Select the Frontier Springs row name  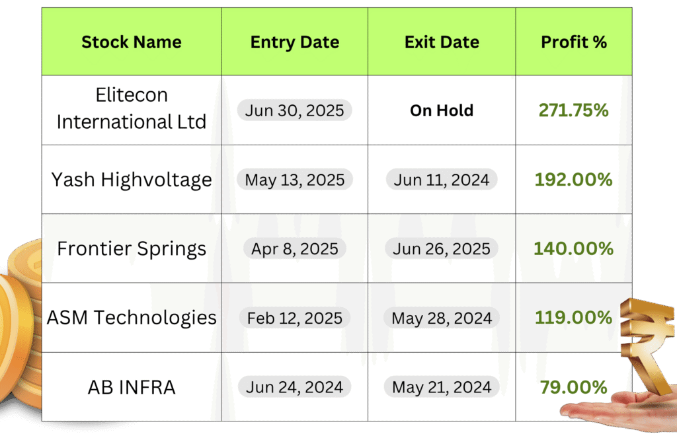tap(132, 249)
